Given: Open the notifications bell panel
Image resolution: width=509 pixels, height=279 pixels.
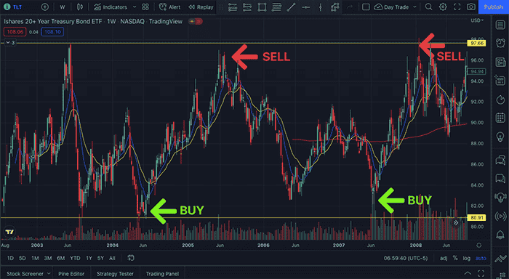Looking at the screenshot, I should 500,235.
